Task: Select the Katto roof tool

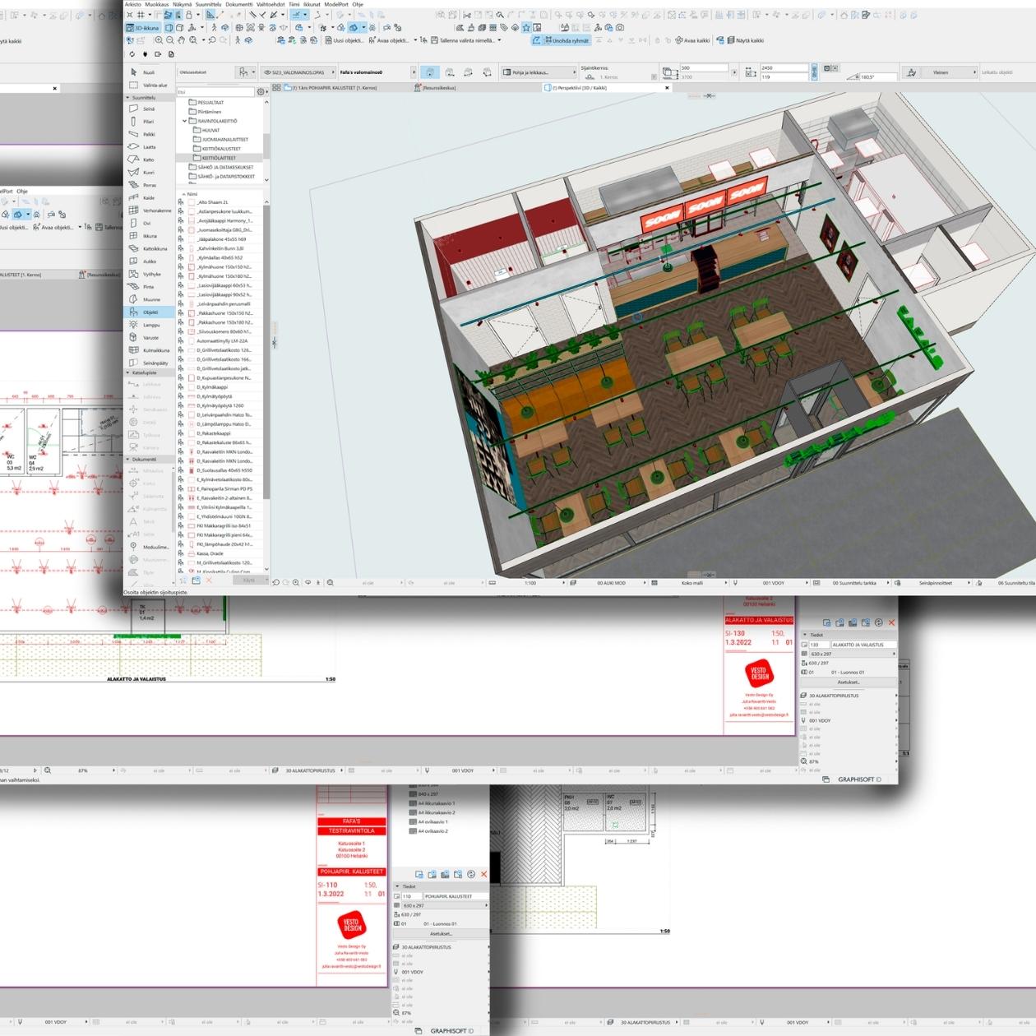Action: click(x=149, y=160)
